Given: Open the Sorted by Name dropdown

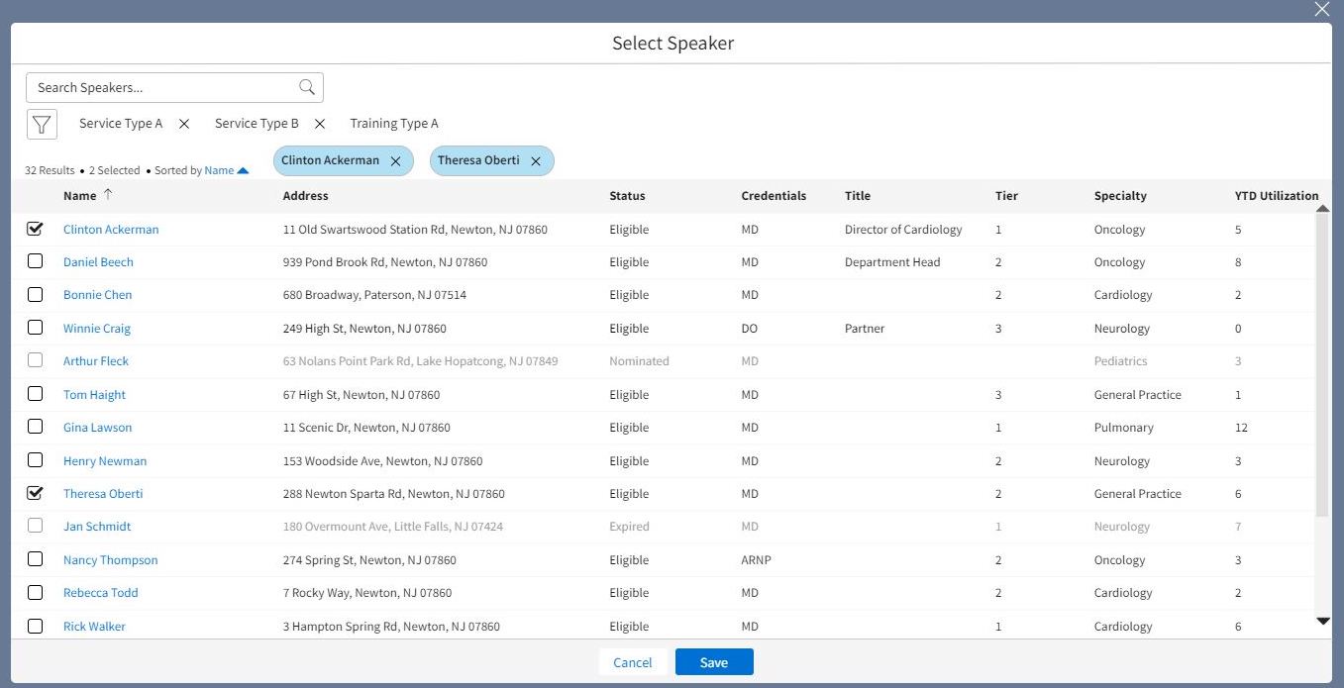Looking at the screenshot, I should (227, 170).
